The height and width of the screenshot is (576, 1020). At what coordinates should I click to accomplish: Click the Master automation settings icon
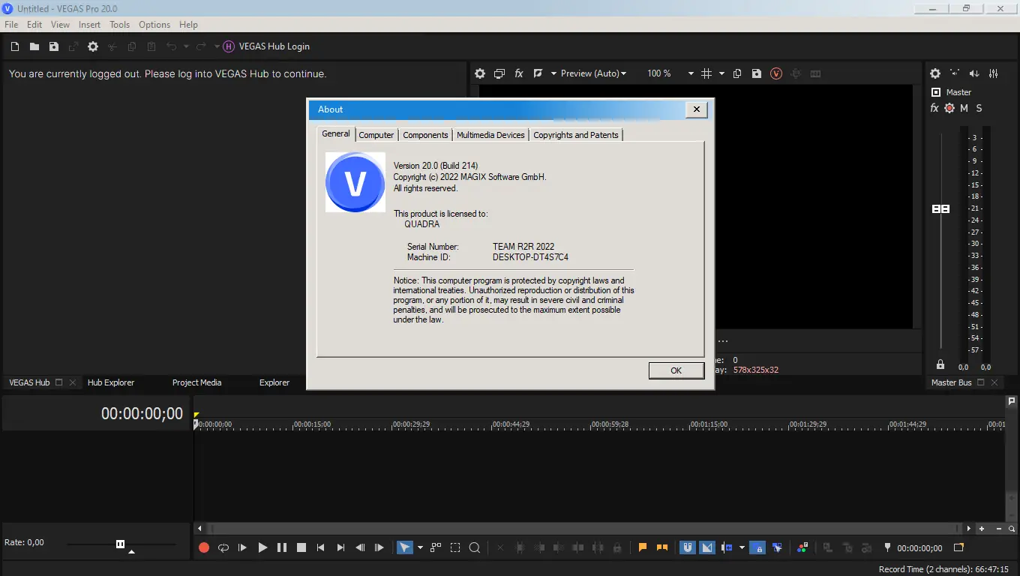949,108
